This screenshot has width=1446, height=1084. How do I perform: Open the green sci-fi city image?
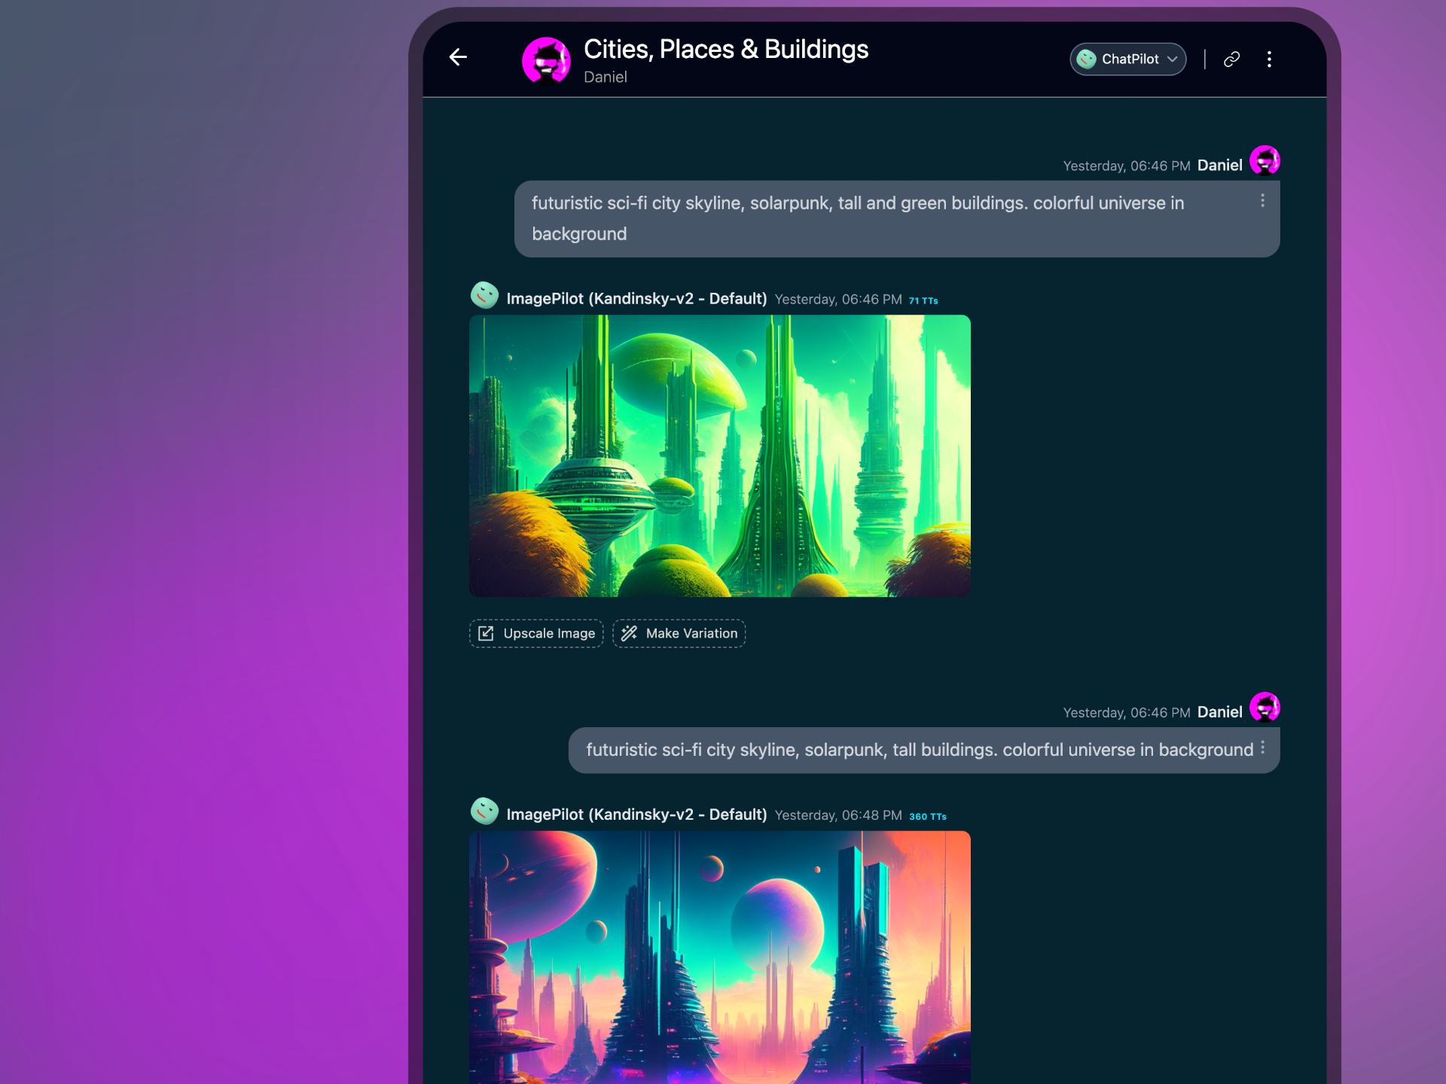coord(719,456)
